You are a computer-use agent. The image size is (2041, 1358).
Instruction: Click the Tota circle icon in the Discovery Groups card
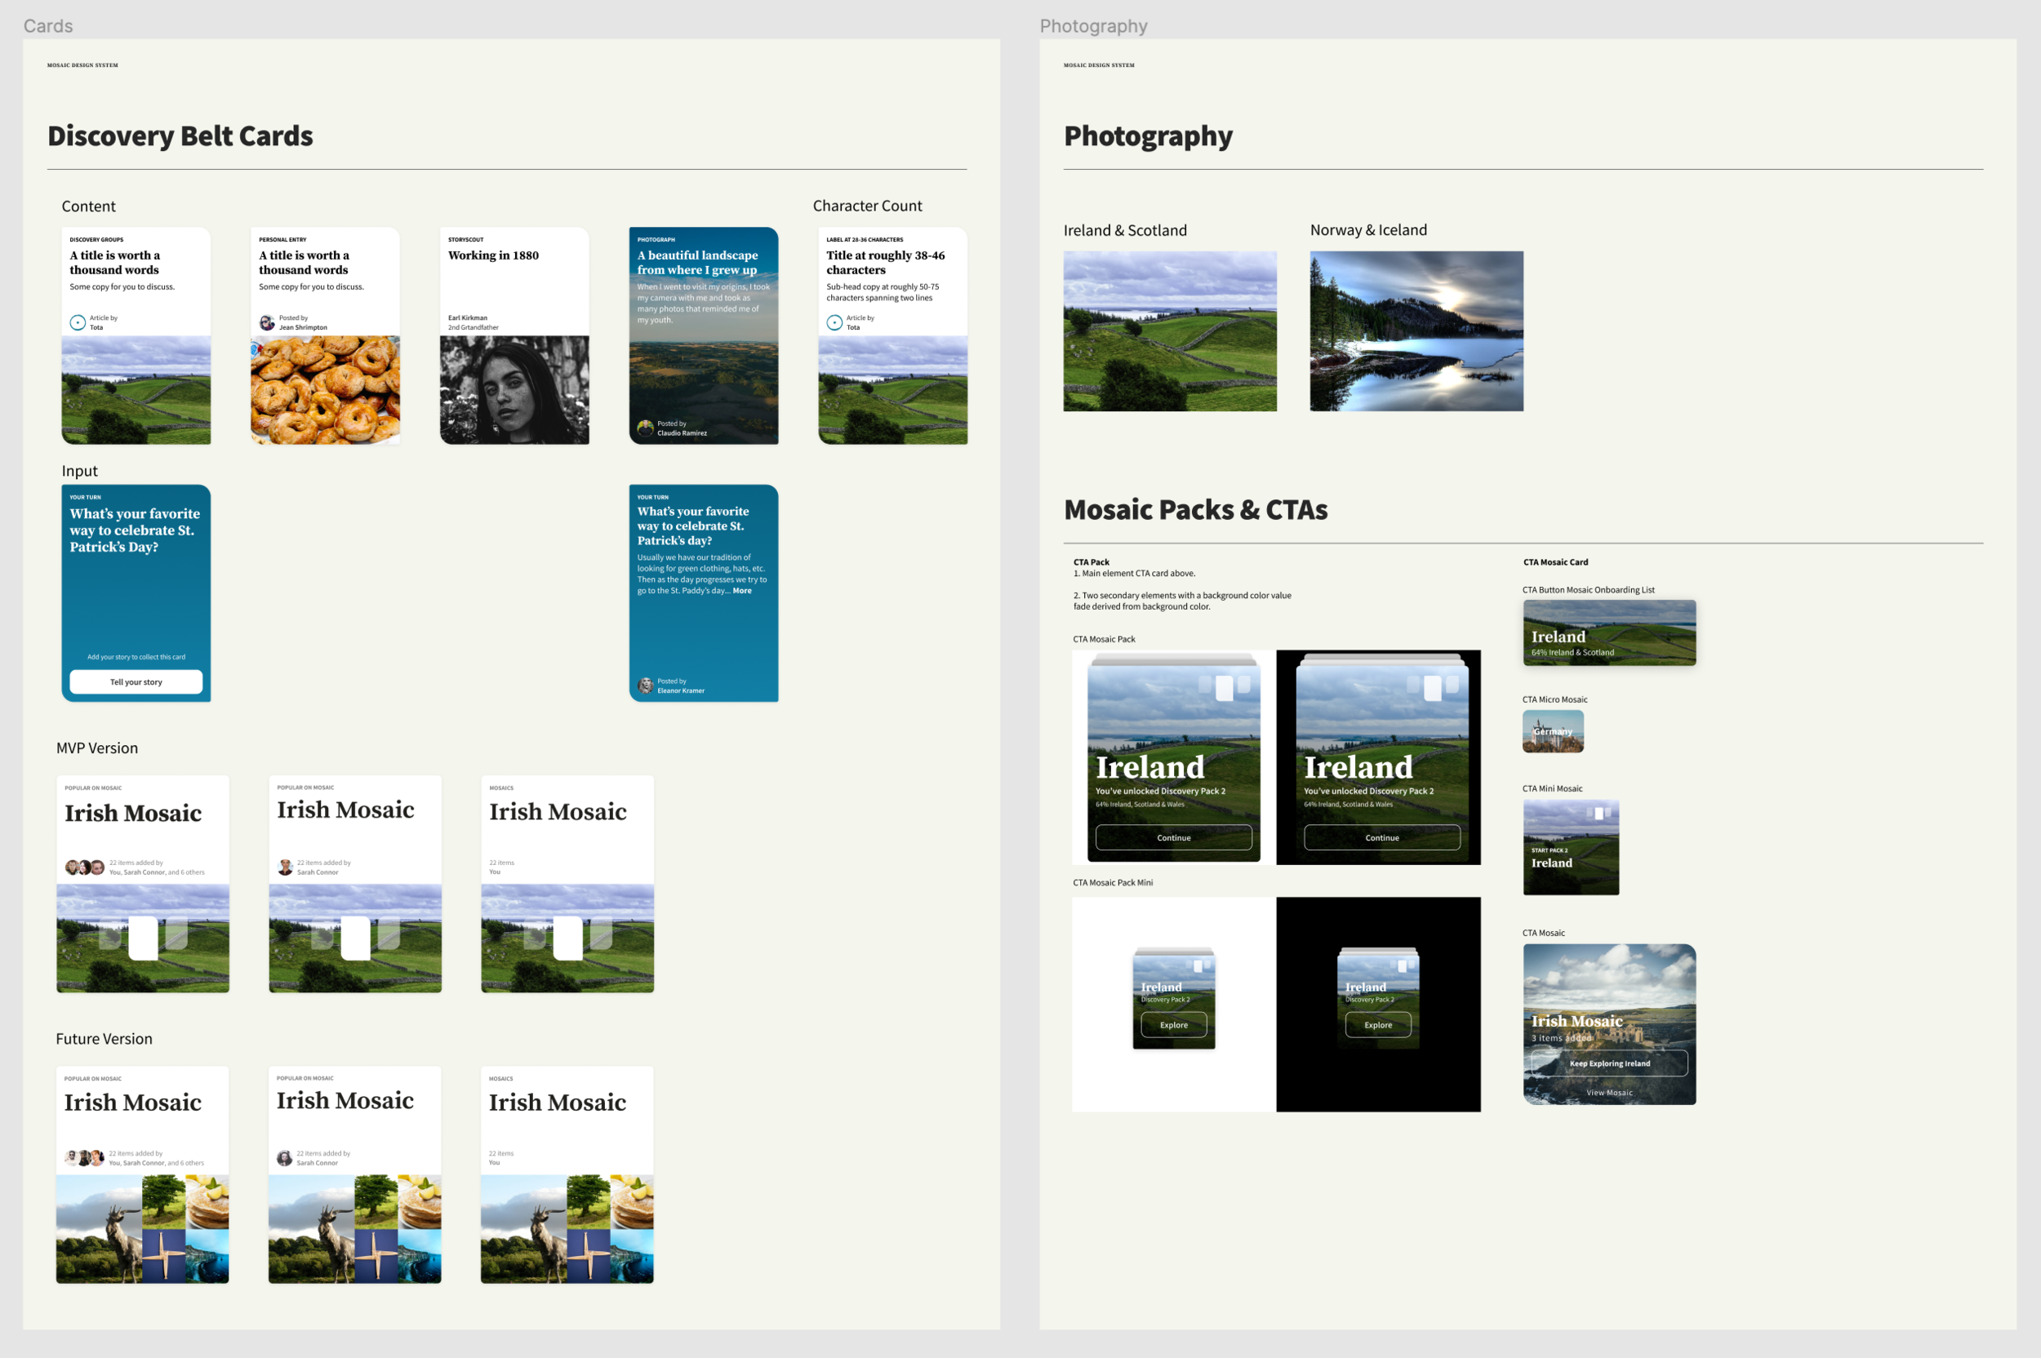pyautogui.click(x=78, y=323)
